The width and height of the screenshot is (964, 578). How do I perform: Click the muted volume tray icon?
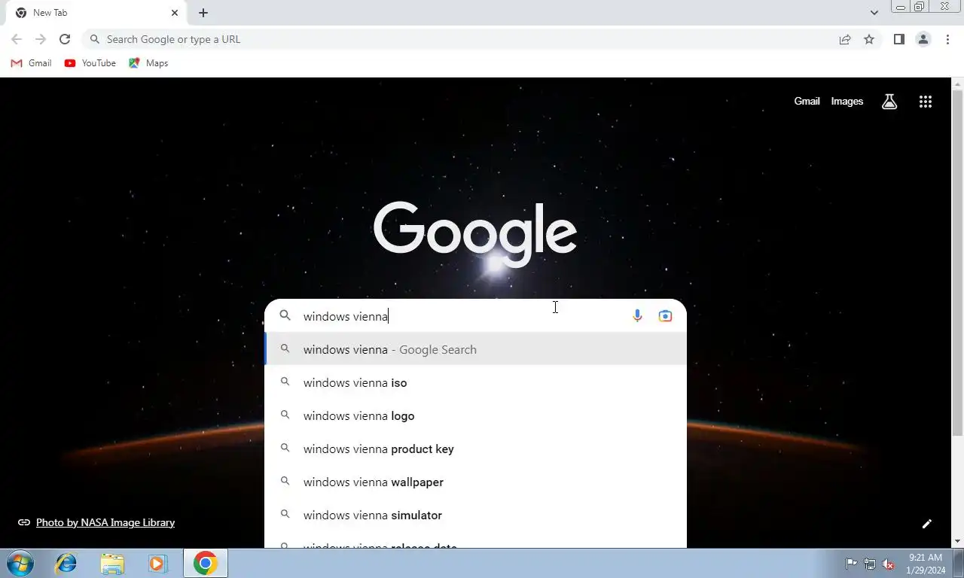pos(889,564)
